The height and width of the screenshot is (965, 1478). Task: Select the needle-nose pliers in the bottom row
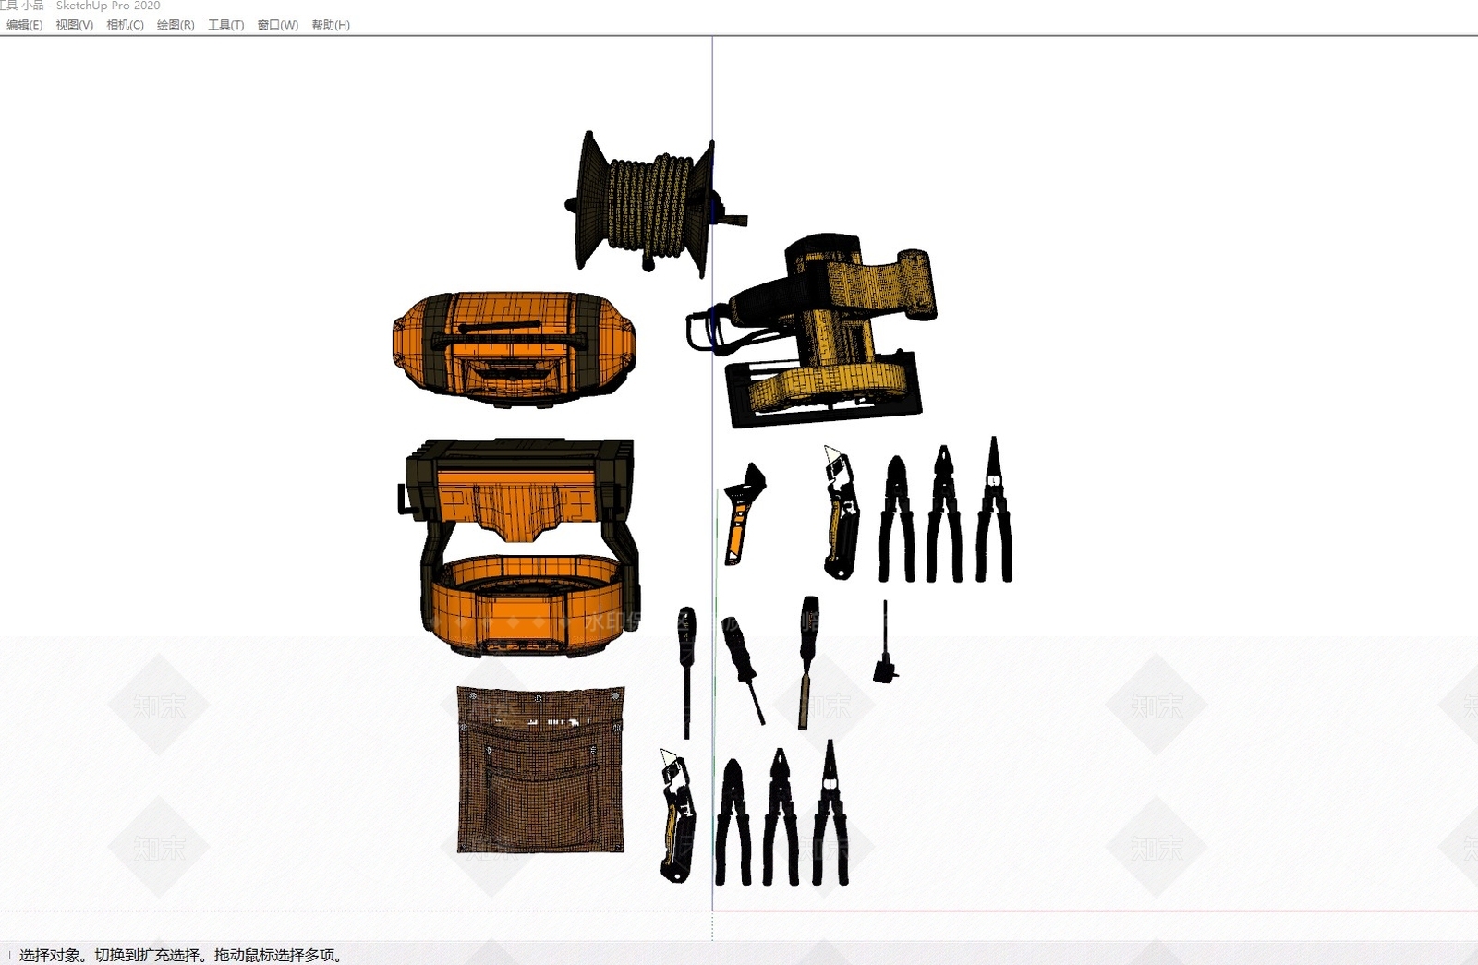coord(830,813)
